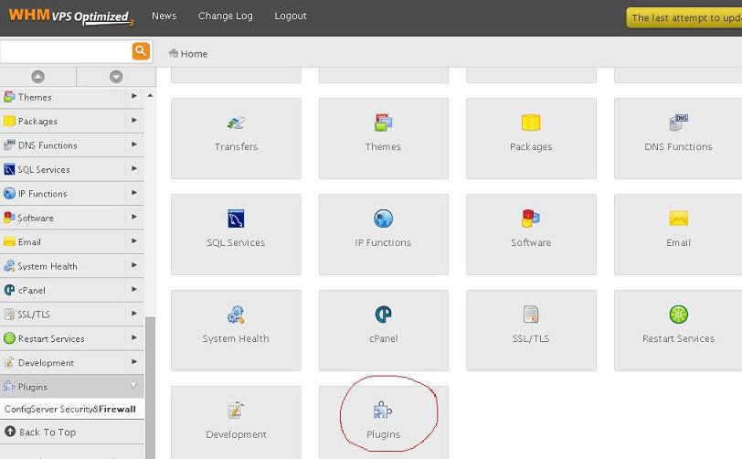The image size is (742, 459).
Task: Open the System Health tile icon
Action: (x=236, y=315)
